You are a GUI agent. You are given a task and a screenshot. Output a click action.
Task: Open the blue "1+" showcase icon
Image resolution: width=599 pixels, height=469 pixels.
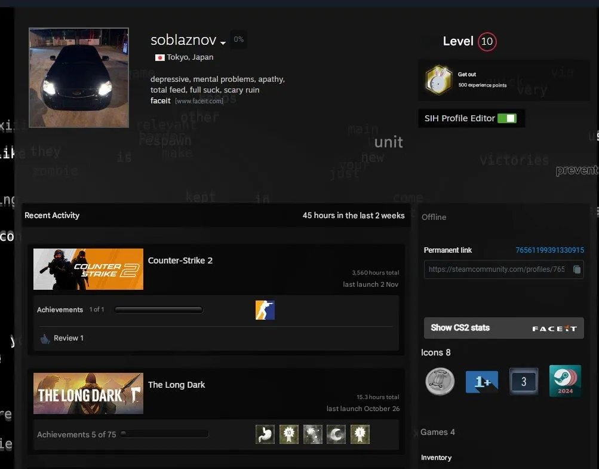click(481, 381)
